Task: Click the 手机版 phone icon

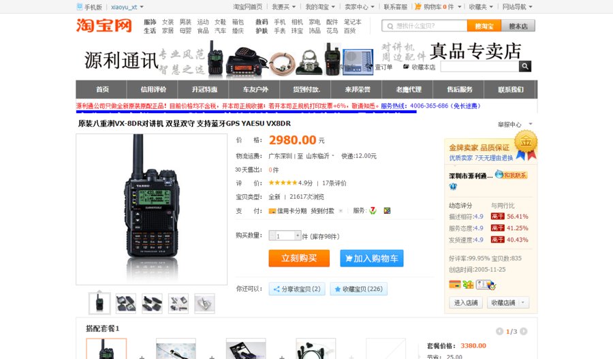Action: pos(80,6)
